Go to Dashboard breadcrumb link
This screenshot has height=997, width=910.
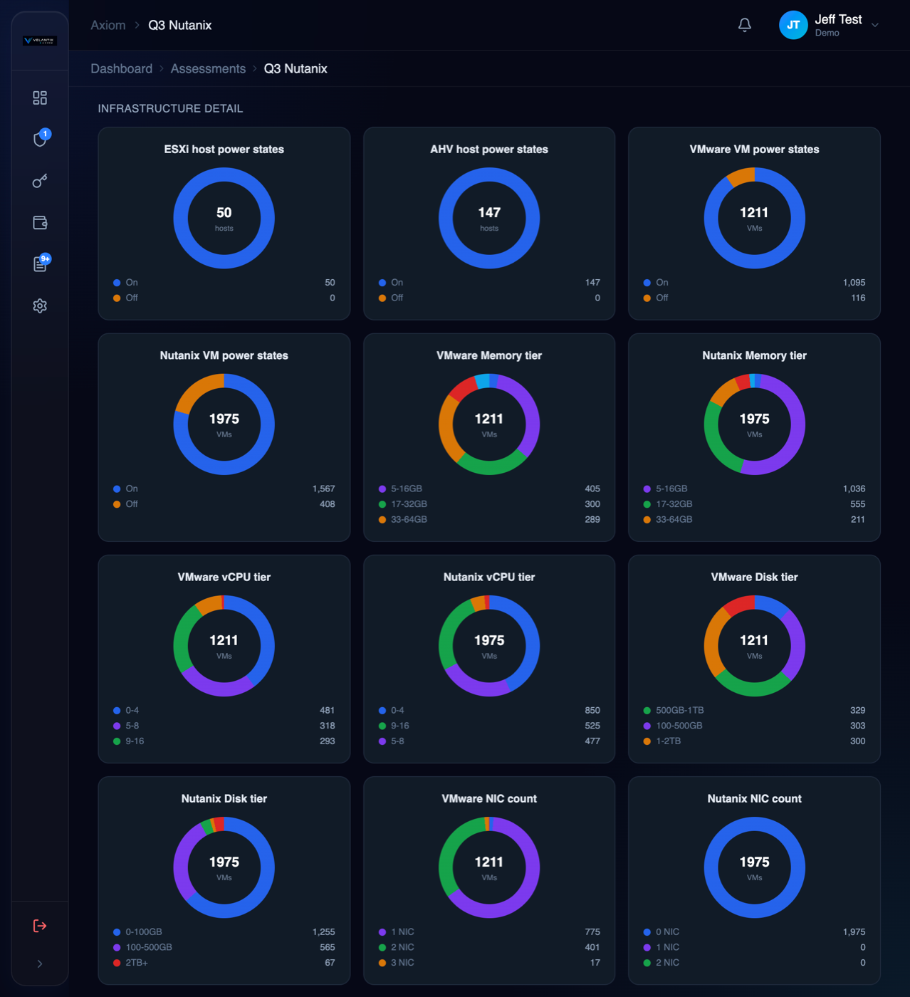click(121, 68)
